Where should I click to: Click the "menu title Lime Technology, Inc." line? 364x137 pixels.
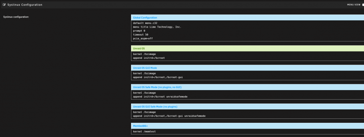(x=157, y=27)
